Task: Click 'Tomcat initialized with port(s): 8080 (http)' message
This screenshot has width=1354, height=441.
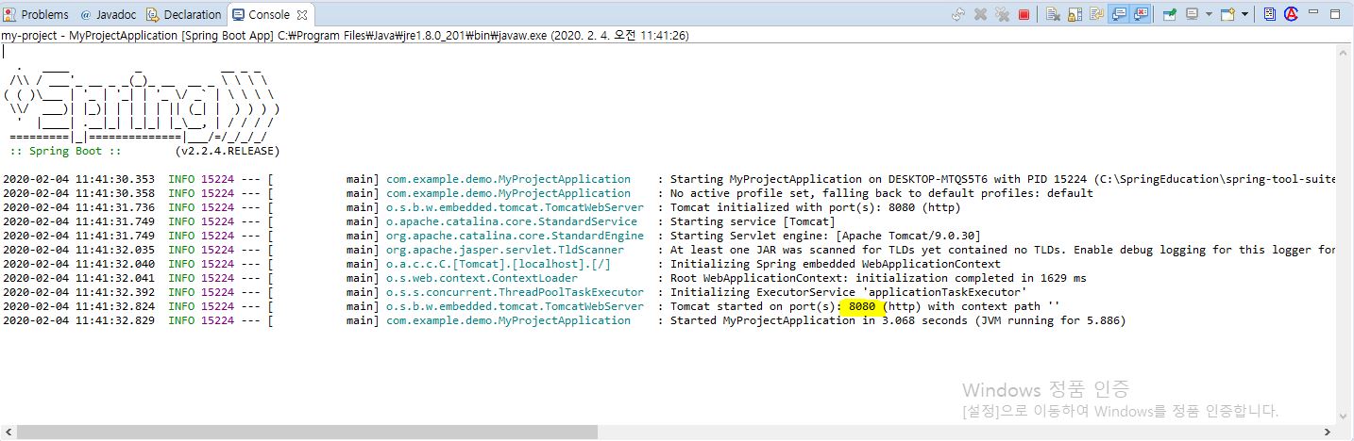Action: [x=815, y=207]
